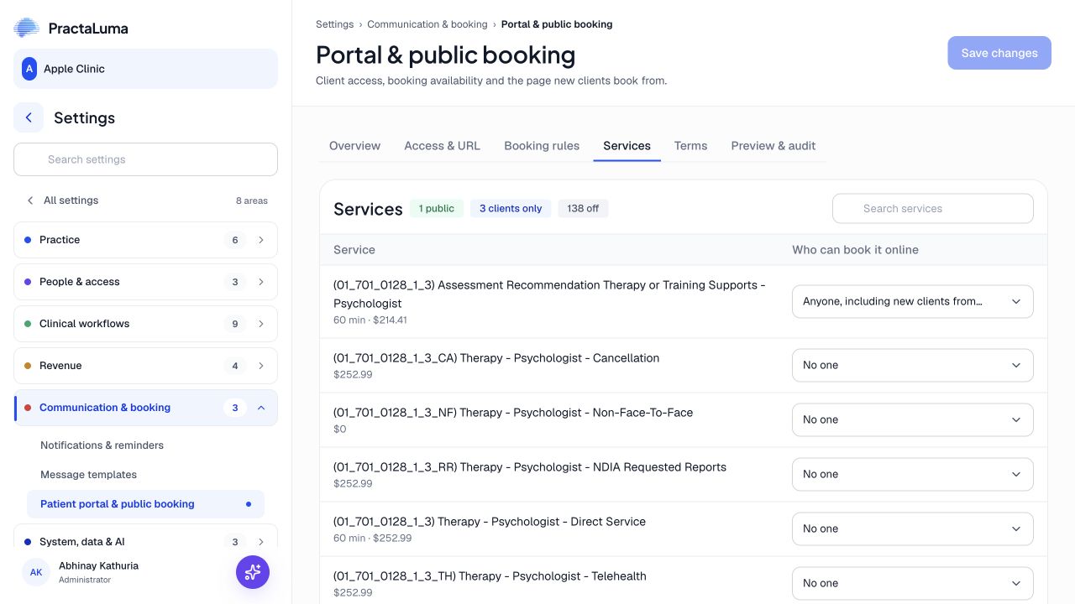Viewport: 1075px width, 604px height.
Task: Click the Service column header
Action: pyautogui.click(x=354, y=250)
